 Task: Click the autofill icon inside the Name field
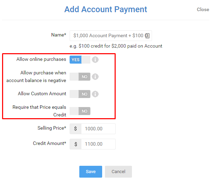[x=147, y=36]
